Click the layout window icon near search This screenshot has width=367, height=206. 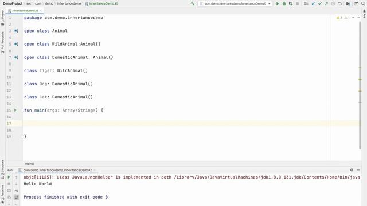357,3
